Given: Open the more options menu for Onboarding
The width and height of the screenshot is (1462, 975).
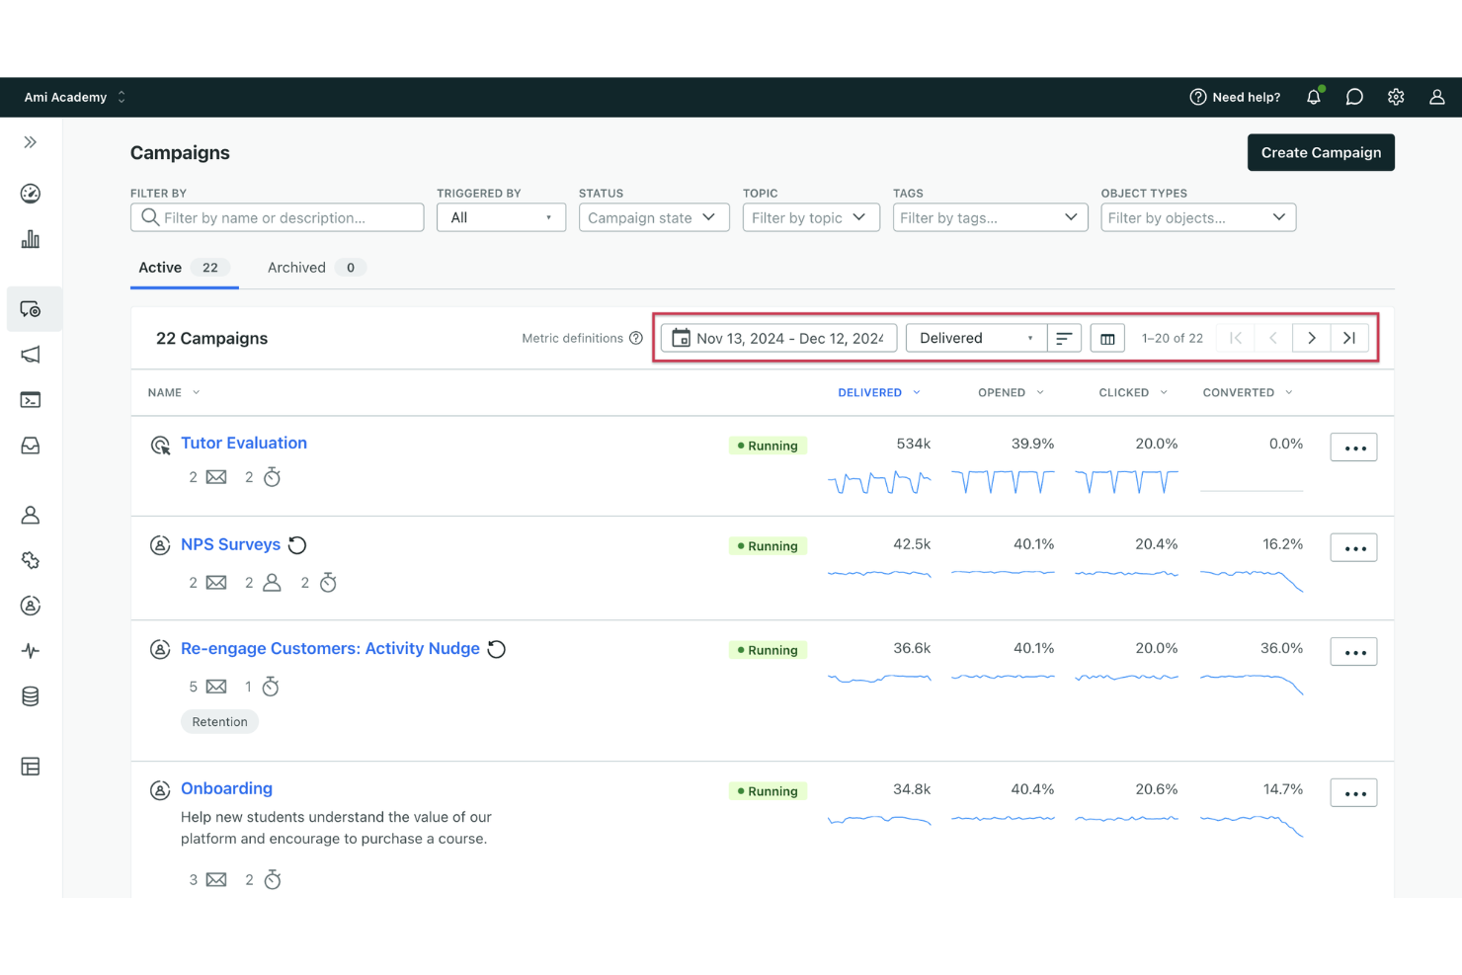Looking at the screenshot, I should pos(1353,793).
